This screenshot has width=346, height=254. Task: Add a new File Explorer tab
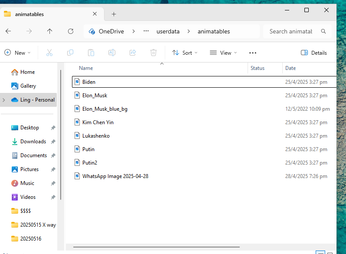coord(114,14)
